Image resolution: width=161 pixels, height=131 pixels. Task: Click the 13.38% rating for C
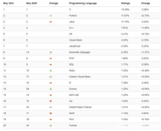click(x=125, y=10)
